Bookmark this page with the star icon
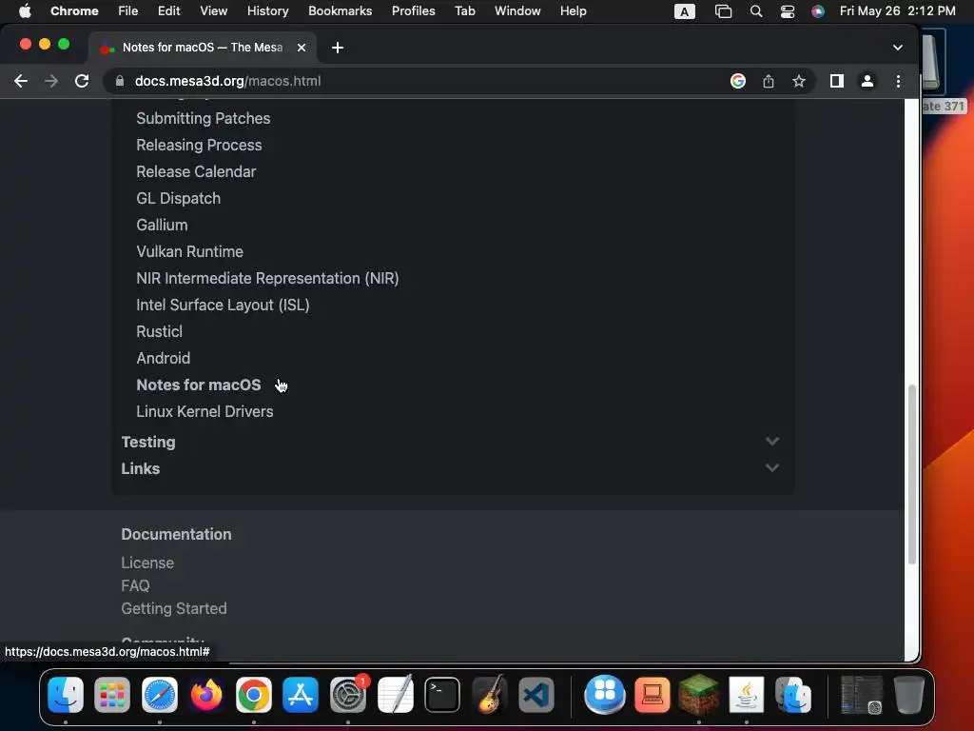The image size is (974, 731). tap(799, 81)
